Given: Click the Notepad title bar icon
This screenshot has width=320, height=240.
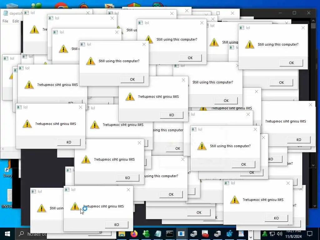Looking at the screenshot, I should pyautogui.click(x=6, y=13).
